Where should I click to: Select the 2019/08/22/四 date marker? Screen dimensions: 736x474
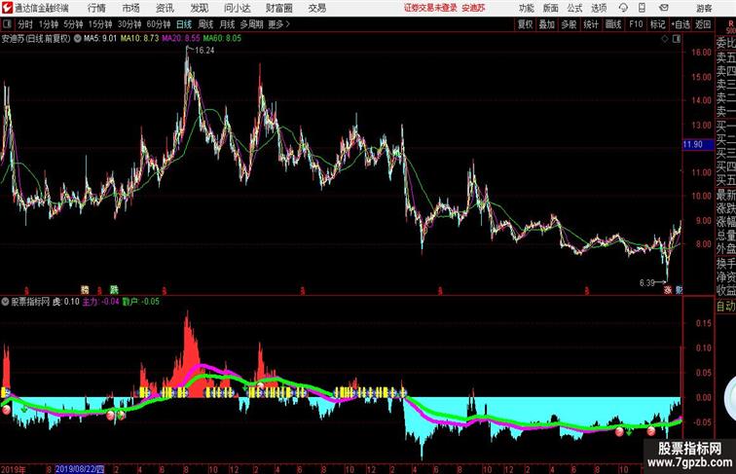pos(80,469)
